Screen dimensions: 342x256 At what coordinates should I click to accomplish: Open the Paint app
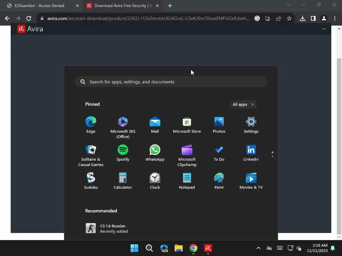(219, 181)
